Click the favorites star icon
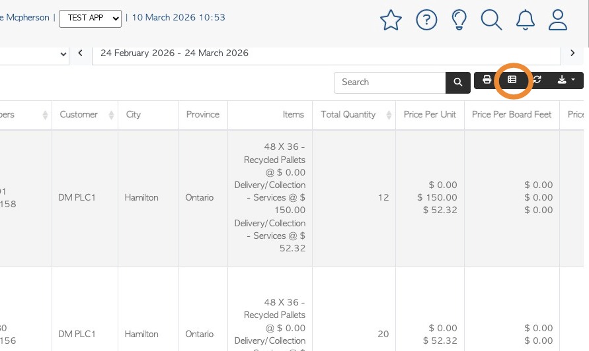 pyautogui.click(x=391, y=20)
